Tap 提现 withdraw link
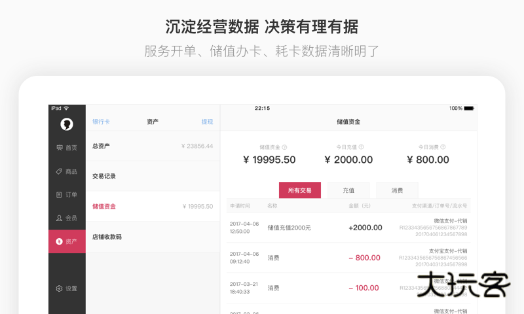 click(207, 122)
